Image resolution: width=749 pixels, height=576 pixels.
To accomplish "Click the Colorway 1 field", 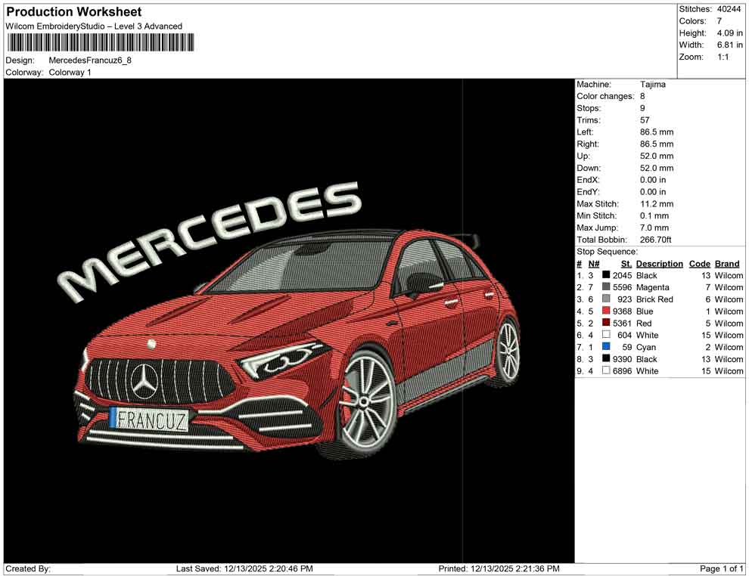I will click(71, 73).
